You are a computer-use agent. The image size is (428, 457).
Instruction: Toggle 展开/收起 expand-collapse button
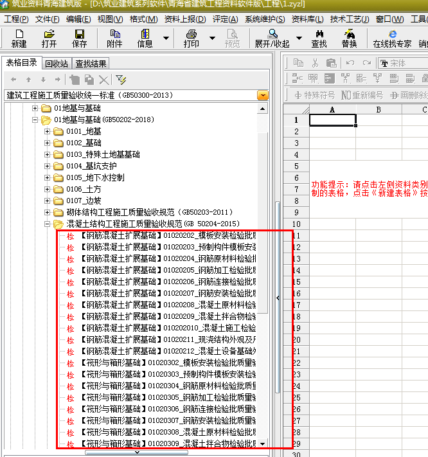coord(272,38)
